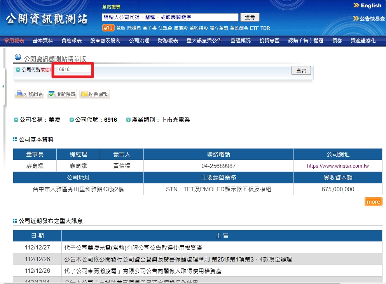Click the TDR quick link

[265, 28]
